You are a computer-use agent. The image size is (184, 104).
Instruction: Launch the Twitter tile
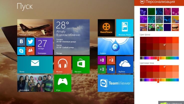[x=30, y=42]
